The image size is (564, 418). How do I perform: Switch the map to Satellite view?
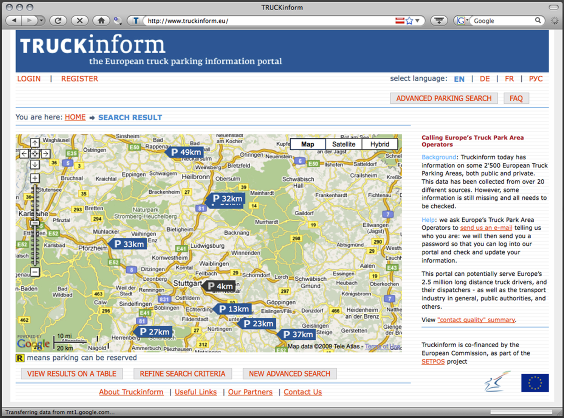[x=343, y=144]
